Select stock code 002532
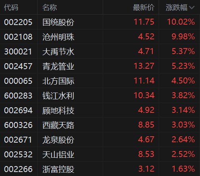Viewport: 200px width, 176px height. (x=18, y=155)
